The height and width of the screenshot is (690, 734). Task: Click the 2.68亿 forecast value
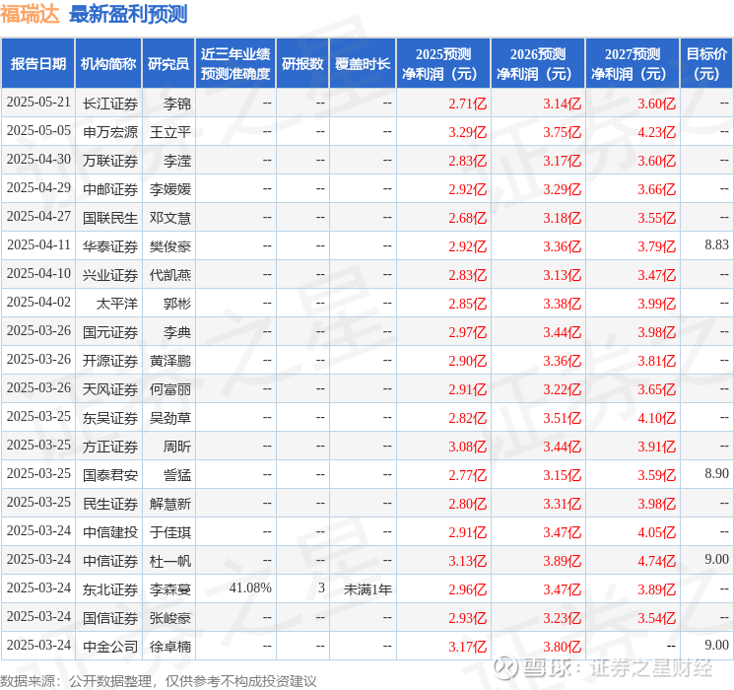[x=467, y=218]
